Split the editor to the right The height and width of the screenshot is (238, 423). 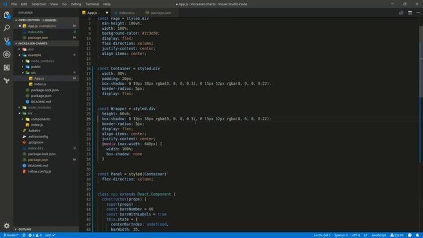coord(410,13)
